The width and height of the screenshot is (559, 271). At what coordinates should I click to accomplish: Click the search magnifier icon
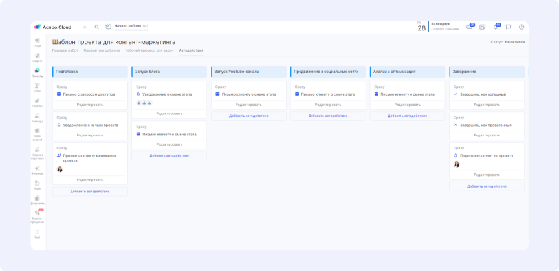97,27
